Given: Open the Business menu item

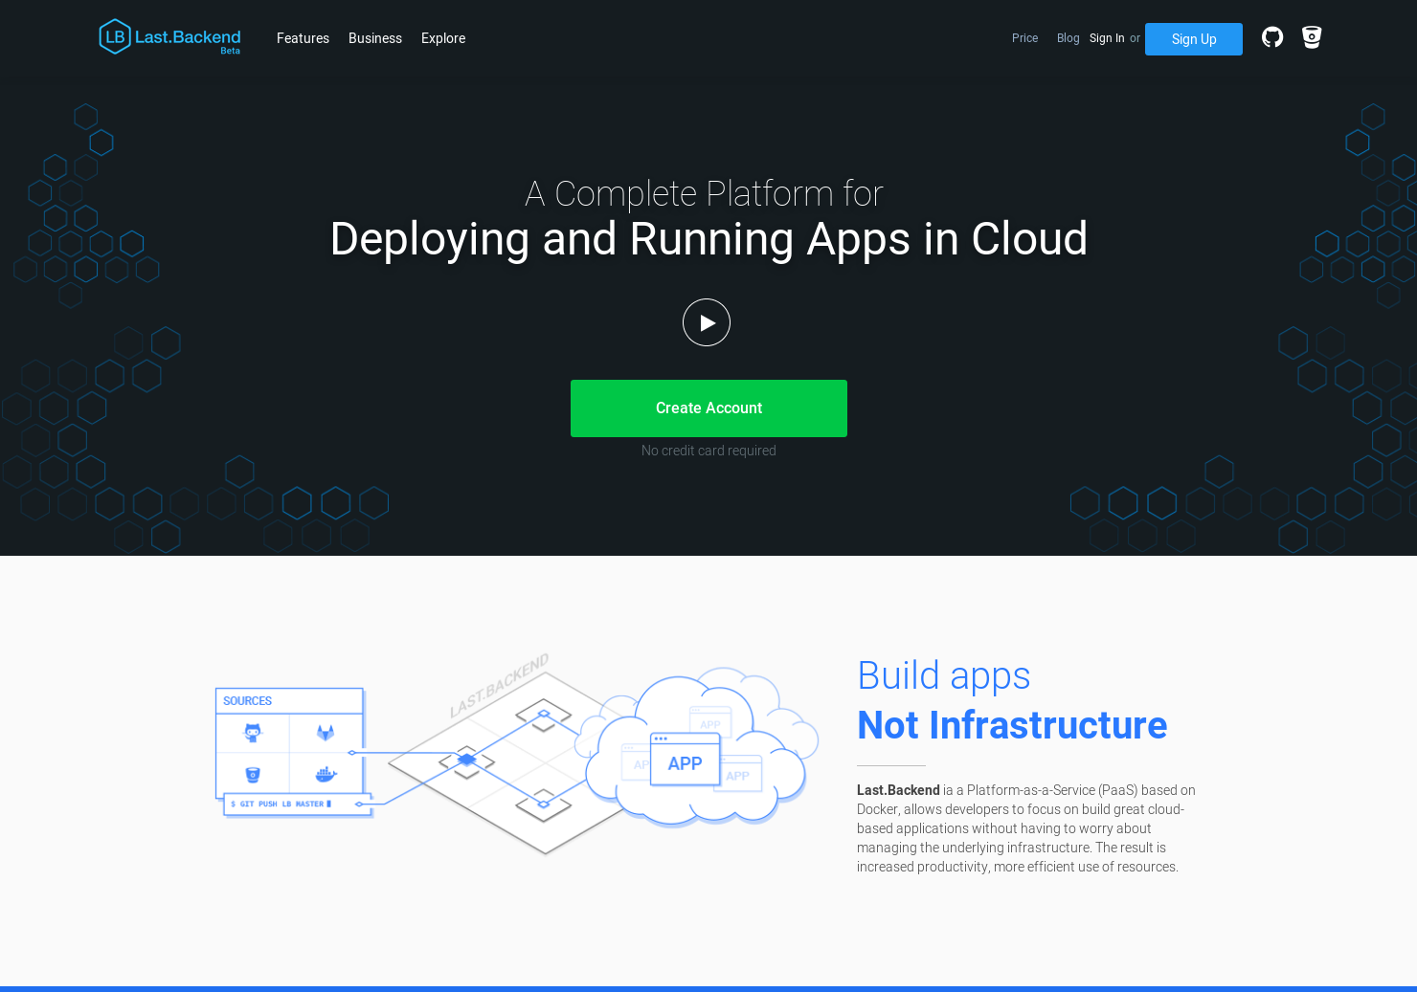Looking at the screenshot, I should [375, 38].
